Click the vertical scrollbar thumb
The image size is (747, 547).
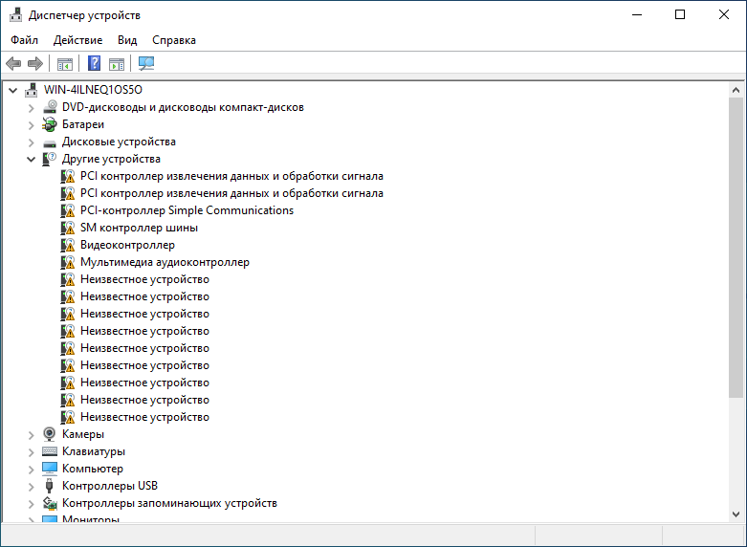pos(736,248)
